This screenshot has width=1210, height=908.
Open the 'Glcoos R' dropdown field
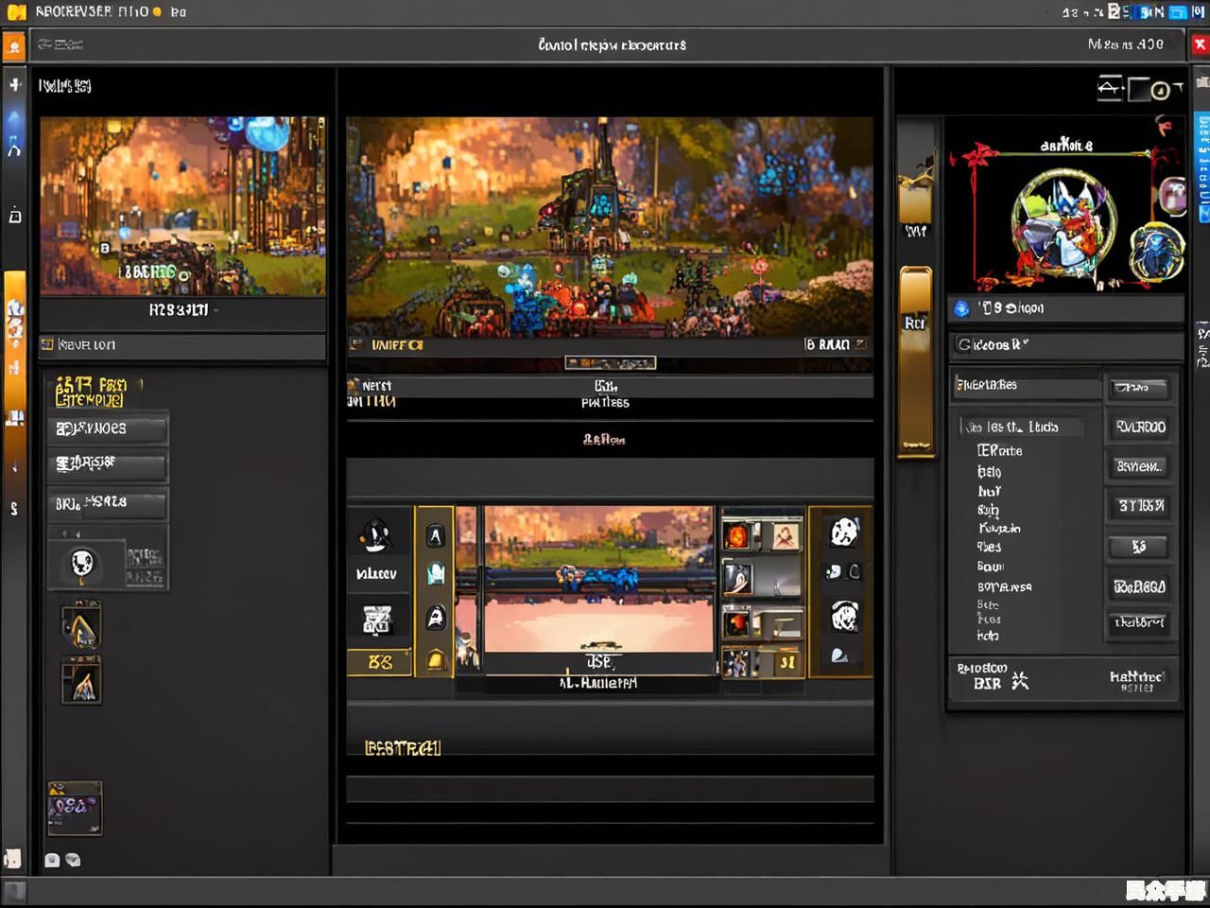pyautogui.click(x=1064, y=344)
